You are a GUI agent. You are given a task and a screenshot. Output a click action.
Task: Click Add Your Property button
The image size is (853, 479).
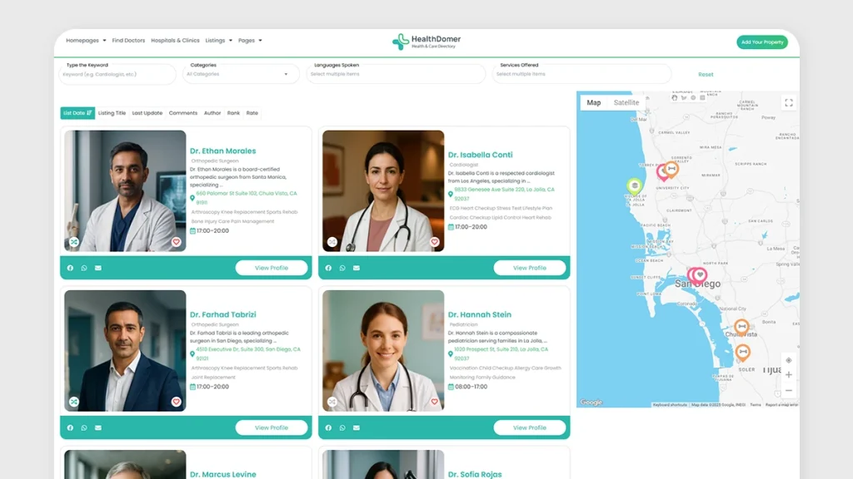pos(761,42)
